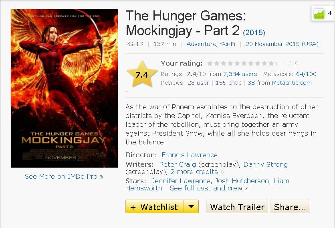View the 7,384 users ratings link
Screen dimensions: 335x228
[x=240, y=74]
